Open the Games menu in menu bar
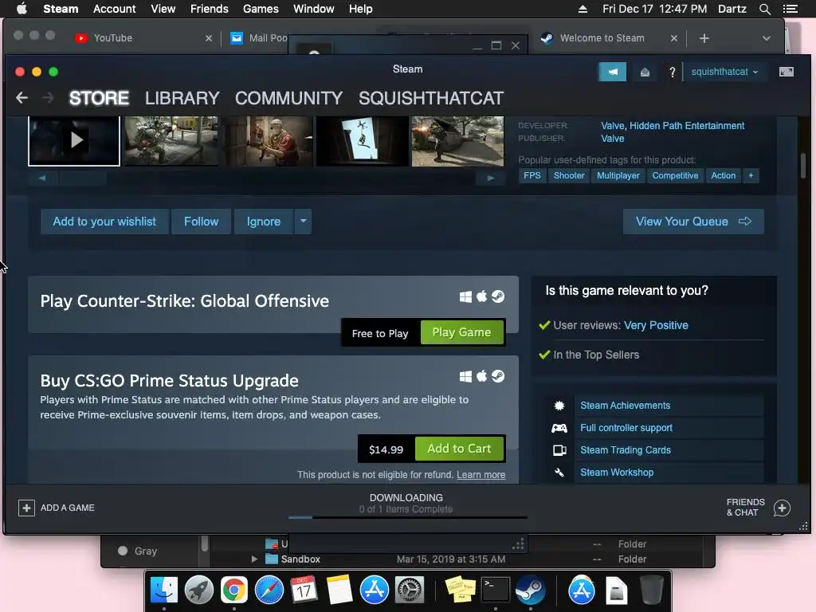 (x=261, y=9)
